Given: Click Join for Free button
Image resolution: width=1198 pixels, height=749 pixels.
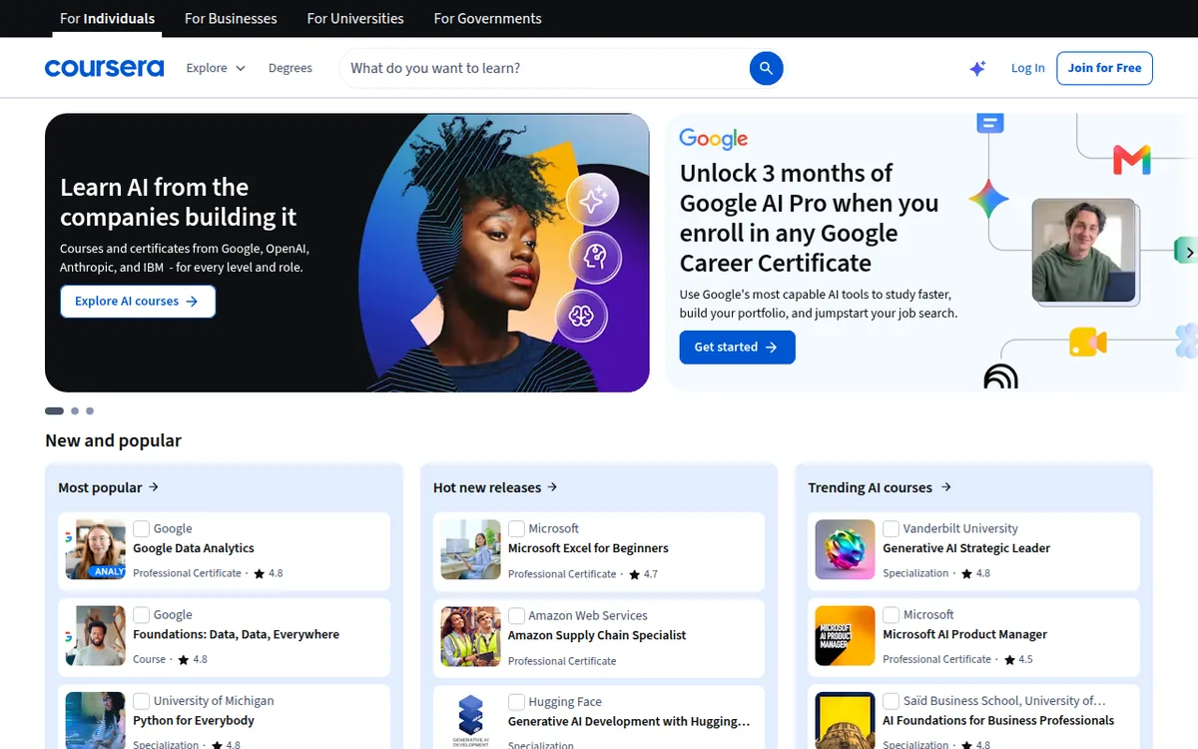Looking at the screenshot, I should point(1104,68).
